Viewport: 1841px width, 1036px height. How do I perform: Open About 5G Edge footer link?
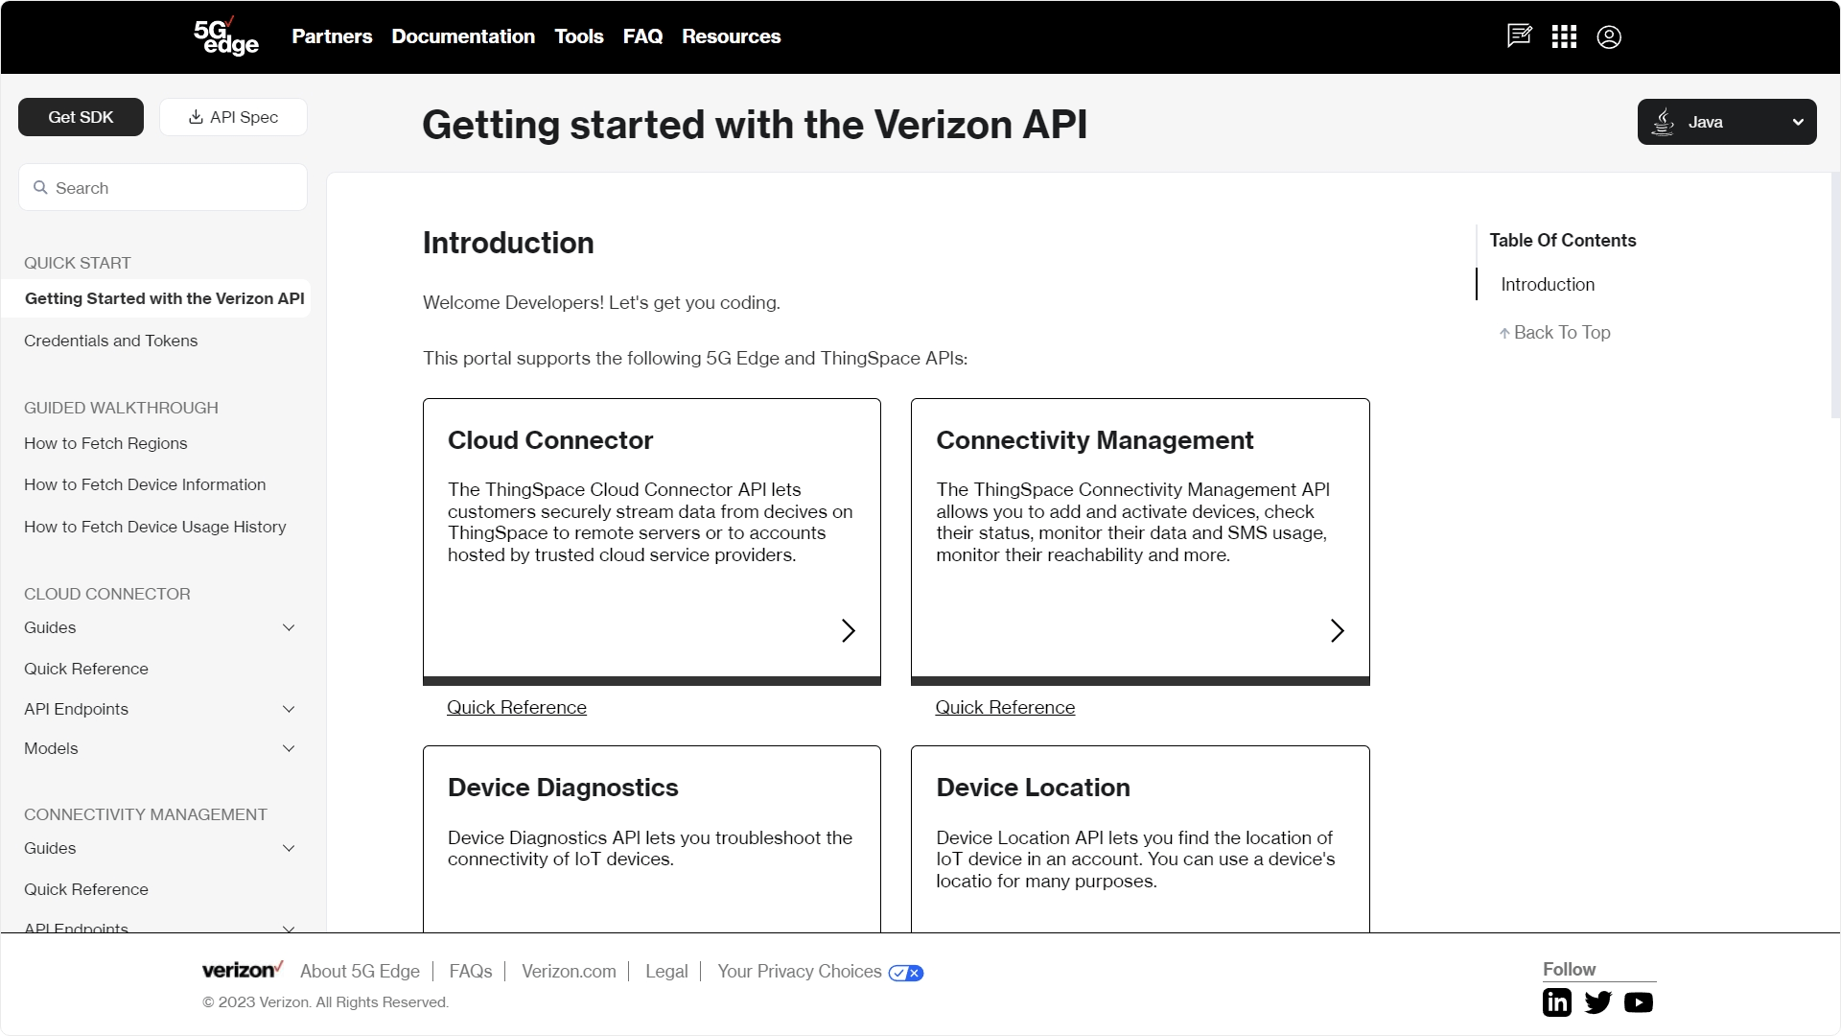(360, 971)
